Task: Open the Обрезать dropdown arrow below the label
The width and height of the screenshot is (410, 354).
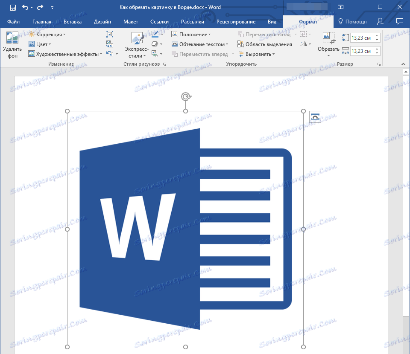Action: 329,55
